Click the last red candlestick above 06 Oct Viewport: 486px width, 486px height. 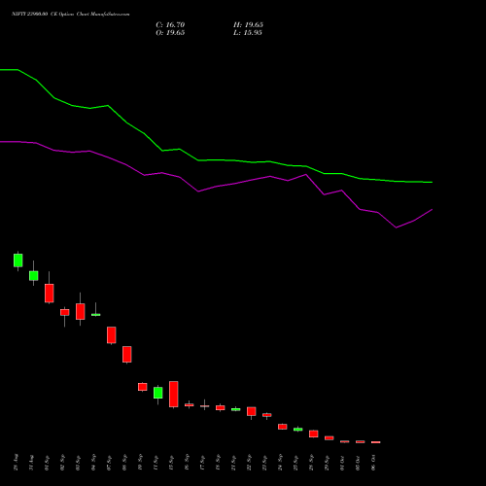point(376,442)
